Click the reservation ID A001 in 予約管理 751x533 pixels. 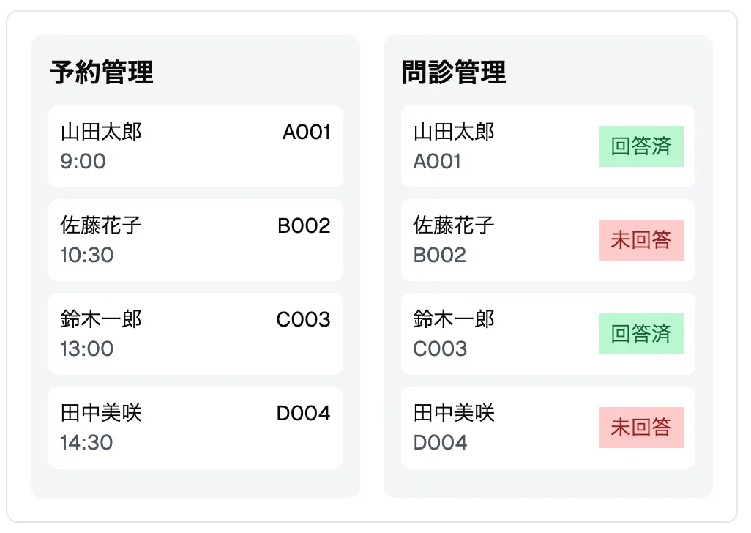click(x=305, y=133)
